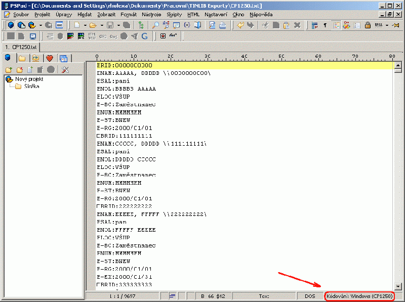Click the magnifying glass Find icon
This screenshot has height=302, width=405.
[x=155, y=25]
